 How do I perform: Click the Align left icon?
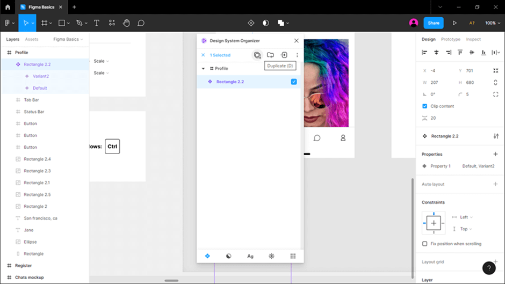424,52
